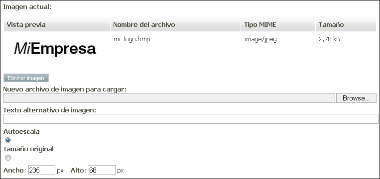Click the Tamaño original label text
The height and width of the screenshot is (179, 380).
point(28,149)
